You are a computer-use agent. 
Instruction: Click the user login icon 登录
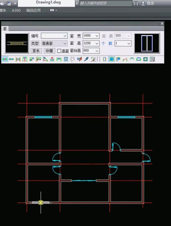click(148, 3)
